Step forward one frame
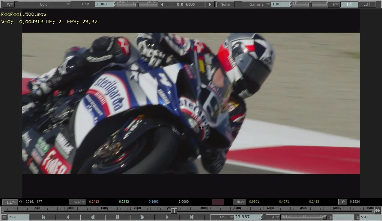Image resolution: width=382 pixels, height=221 pixels. click(142, 217)
